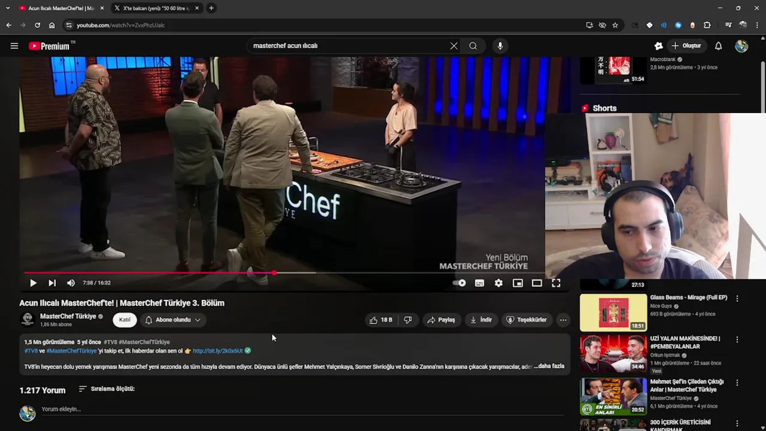Click the #MasterChefTurkiye hashtag in description text

71,351
